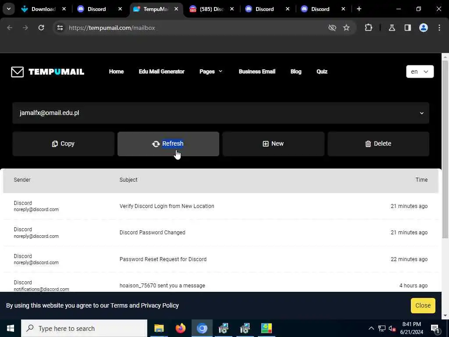Open the Quiz link

pyautogui.click(x=322, y=72)
